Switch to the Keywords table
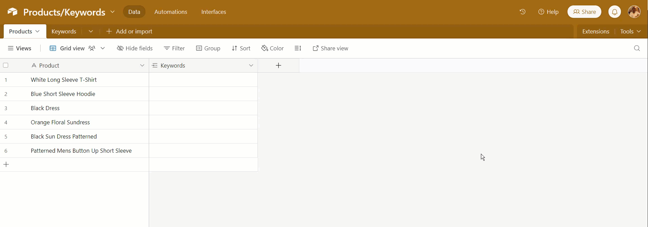Screen dimensions: 648x227 point(64,31)
